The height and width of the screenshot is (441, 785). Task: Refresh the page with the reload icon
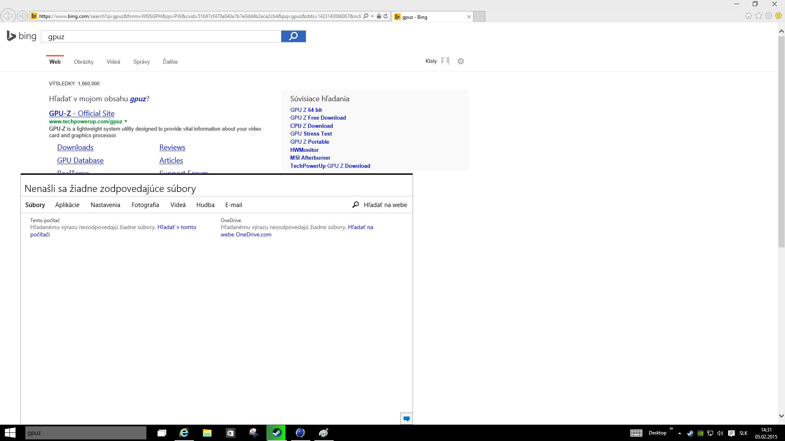coord(386,16)
